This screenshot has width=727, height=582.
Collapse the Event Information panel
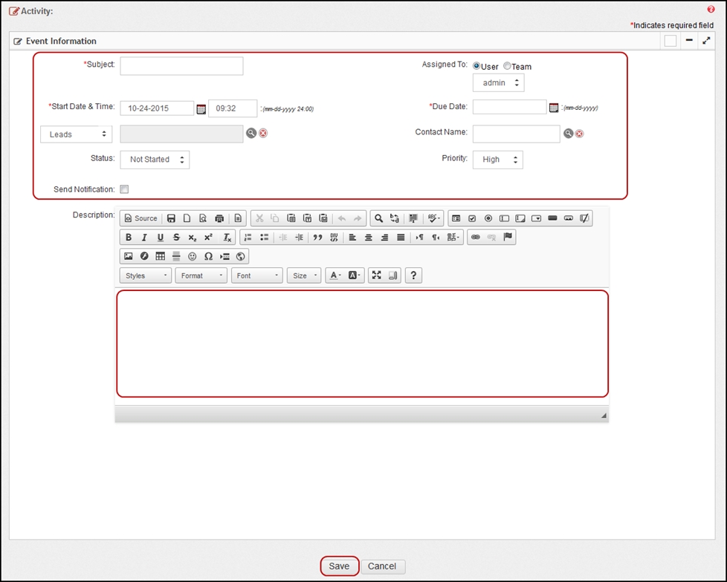(x=689, y=40)
